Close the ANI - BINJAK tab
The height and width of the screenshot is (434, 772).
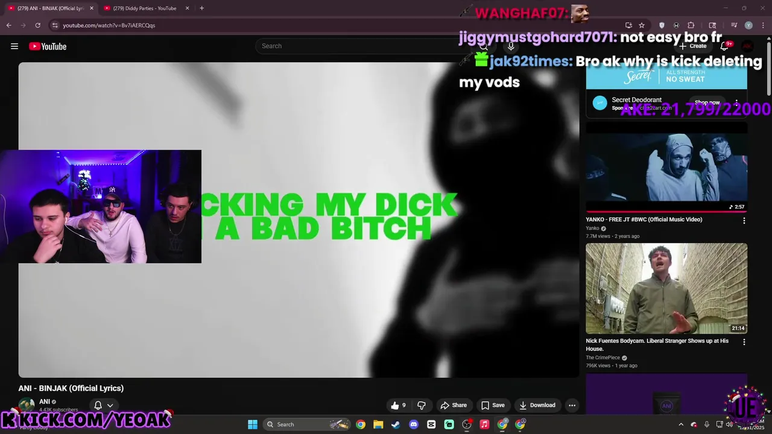(92, 8)
